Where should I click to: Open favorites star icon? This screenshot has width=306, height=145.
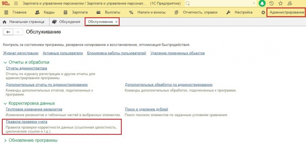281,4
